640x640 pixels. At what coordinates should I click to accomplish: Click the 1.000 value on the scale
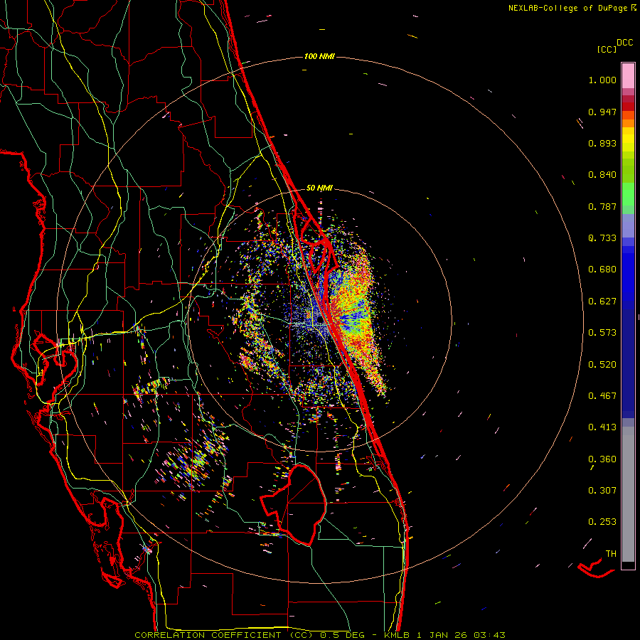tap(602, 80)
